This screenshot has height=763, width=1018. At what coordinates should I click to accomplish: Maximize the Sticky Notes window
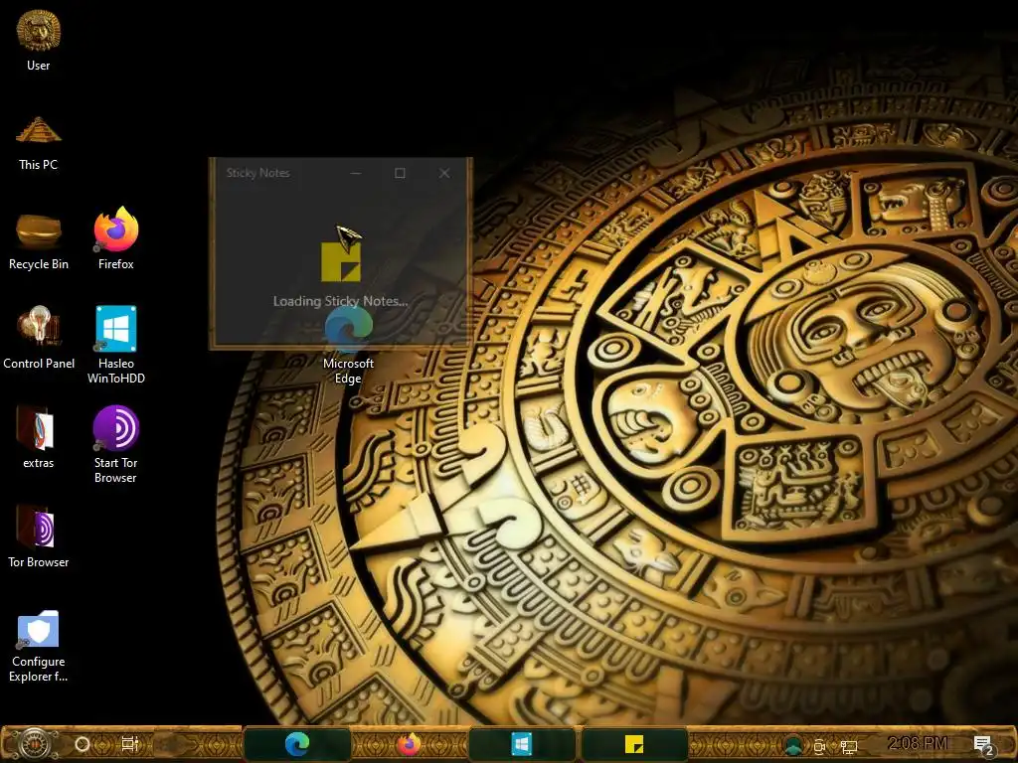point(400,173)
